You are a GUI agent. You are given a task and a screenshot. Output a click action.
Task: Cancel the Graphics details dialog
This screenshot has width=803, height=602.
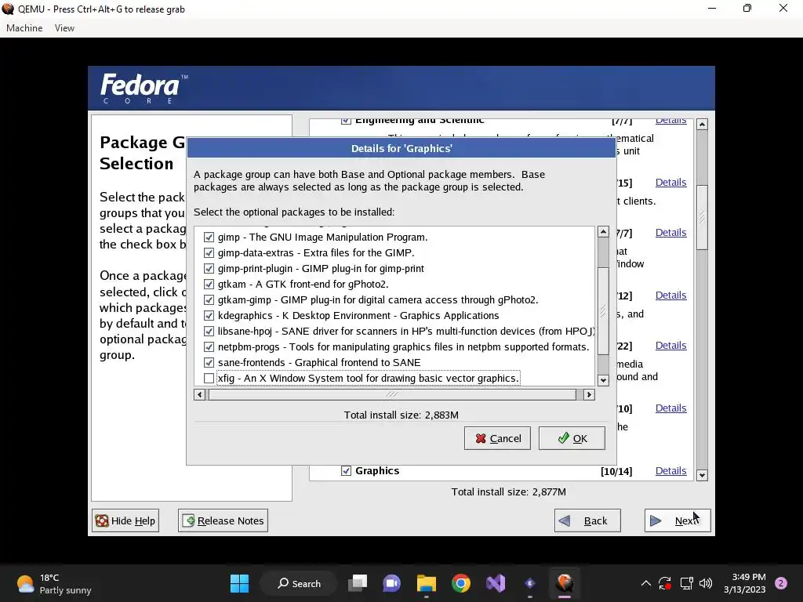(x=497, y=438)
